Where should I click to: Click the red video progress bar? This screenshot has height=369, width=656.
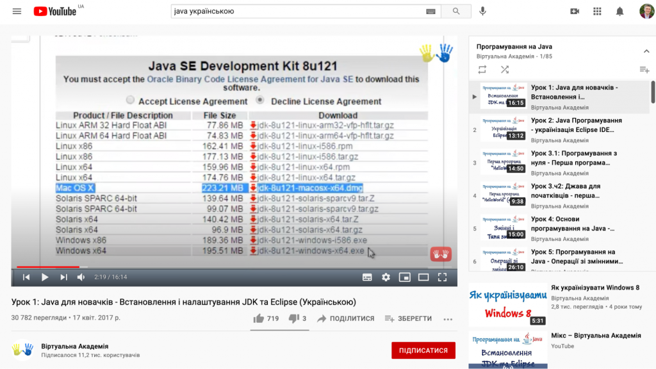tap(48, 267)
